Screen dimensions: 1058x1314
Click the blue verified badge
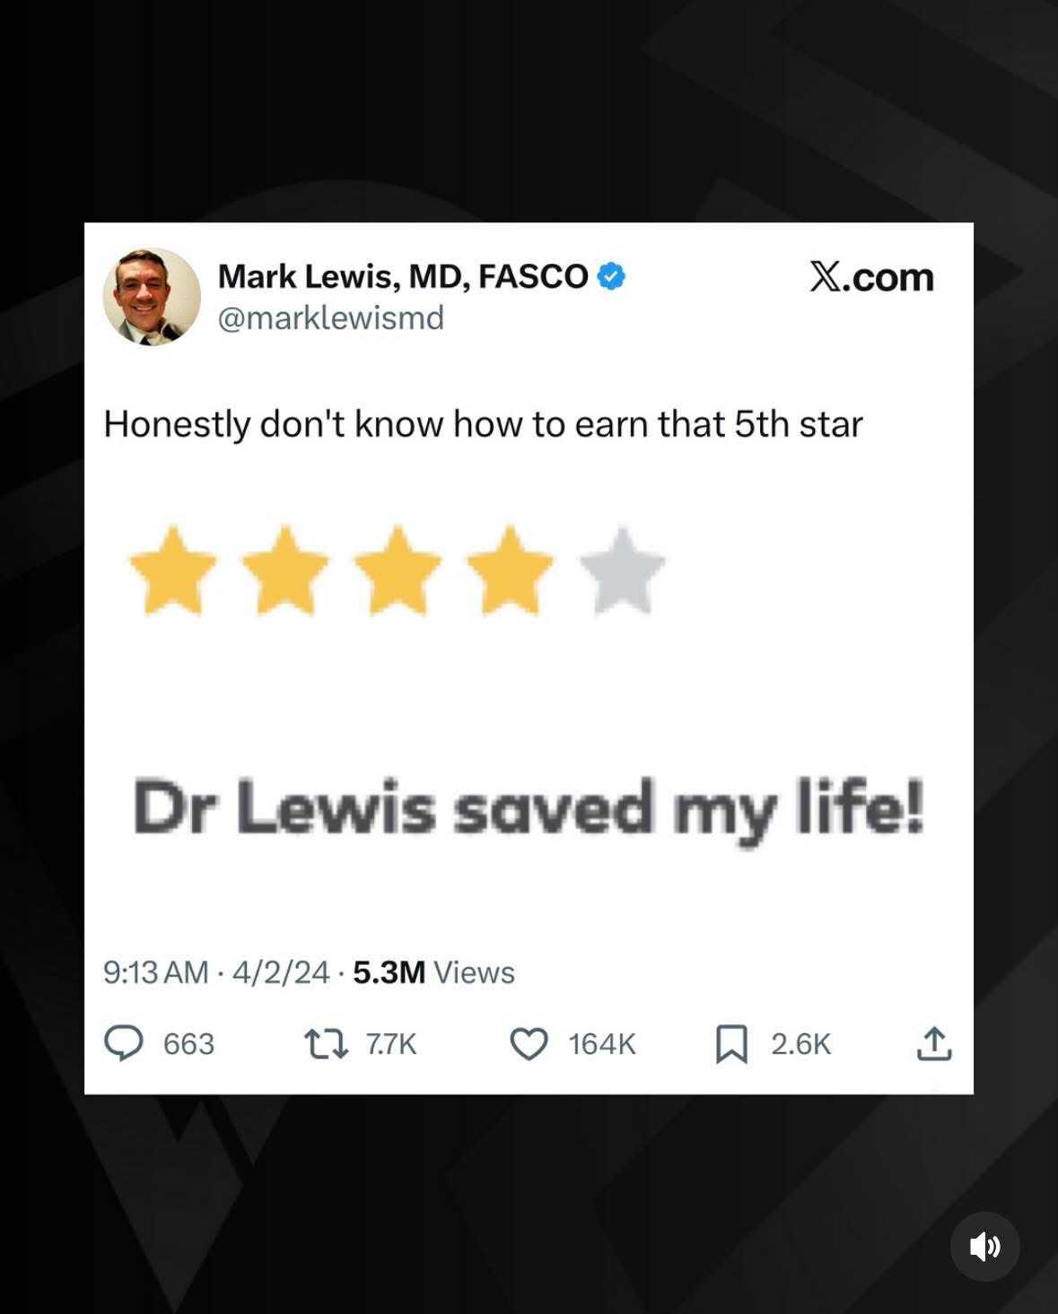click(611, 276)
